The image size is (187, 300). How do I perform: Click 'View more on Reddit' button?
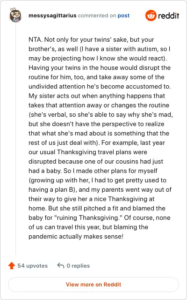[x=93, y=285]
